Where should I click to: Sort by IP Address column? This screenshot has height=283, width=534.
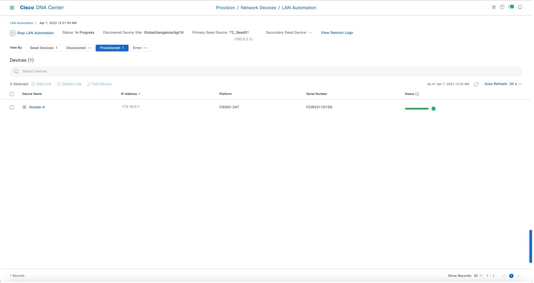tap(131, 94)
